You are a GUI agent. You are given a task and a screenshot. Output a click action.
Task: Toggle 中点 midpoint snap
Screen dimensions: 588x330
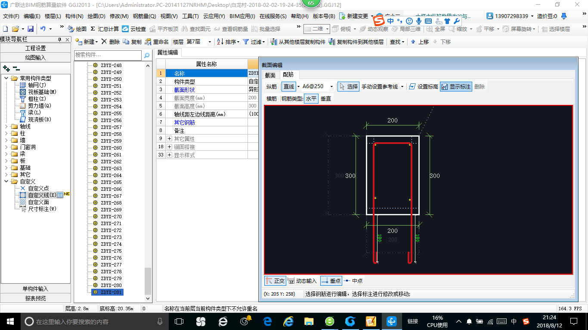point(353,281)
